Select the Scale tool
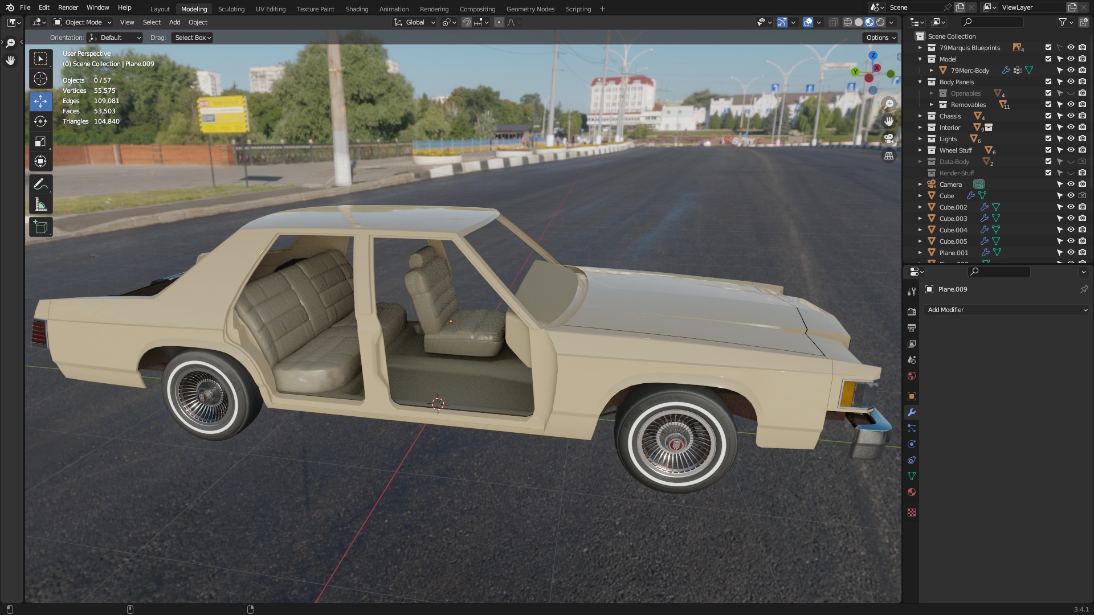This screenshot has height=615, width=1094. pos(40,141)
